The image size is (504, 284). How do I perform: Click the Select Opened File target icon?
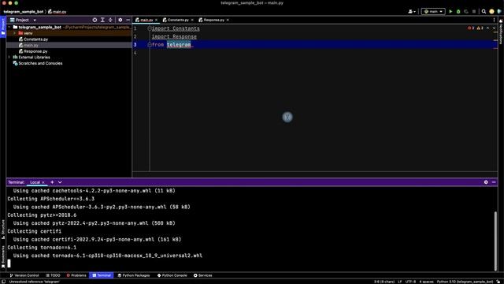[x=94, y=20]
